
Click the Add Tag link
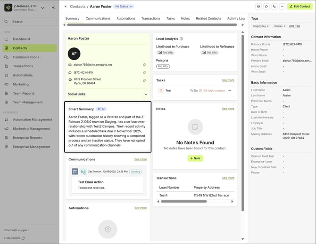coord(294,26)
